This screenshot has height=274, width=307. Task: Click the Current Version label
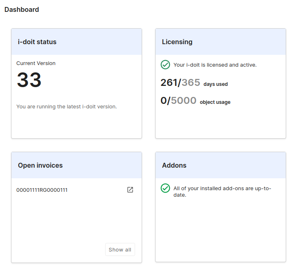36,63
